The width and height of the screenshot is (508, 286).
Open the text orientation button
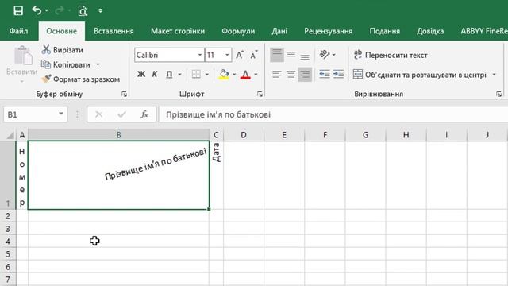(x=325, y=55)
